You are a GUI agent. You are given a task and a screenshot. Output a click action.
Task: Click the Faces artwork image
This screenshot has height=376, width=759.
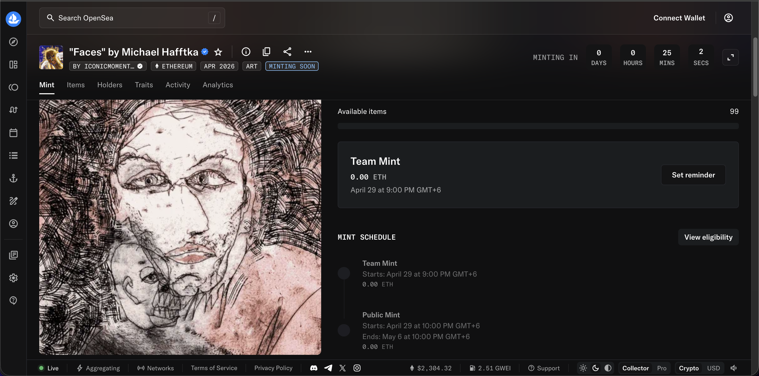pos(180,227)
